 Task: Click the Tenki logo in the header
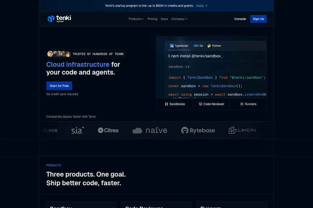59,19
